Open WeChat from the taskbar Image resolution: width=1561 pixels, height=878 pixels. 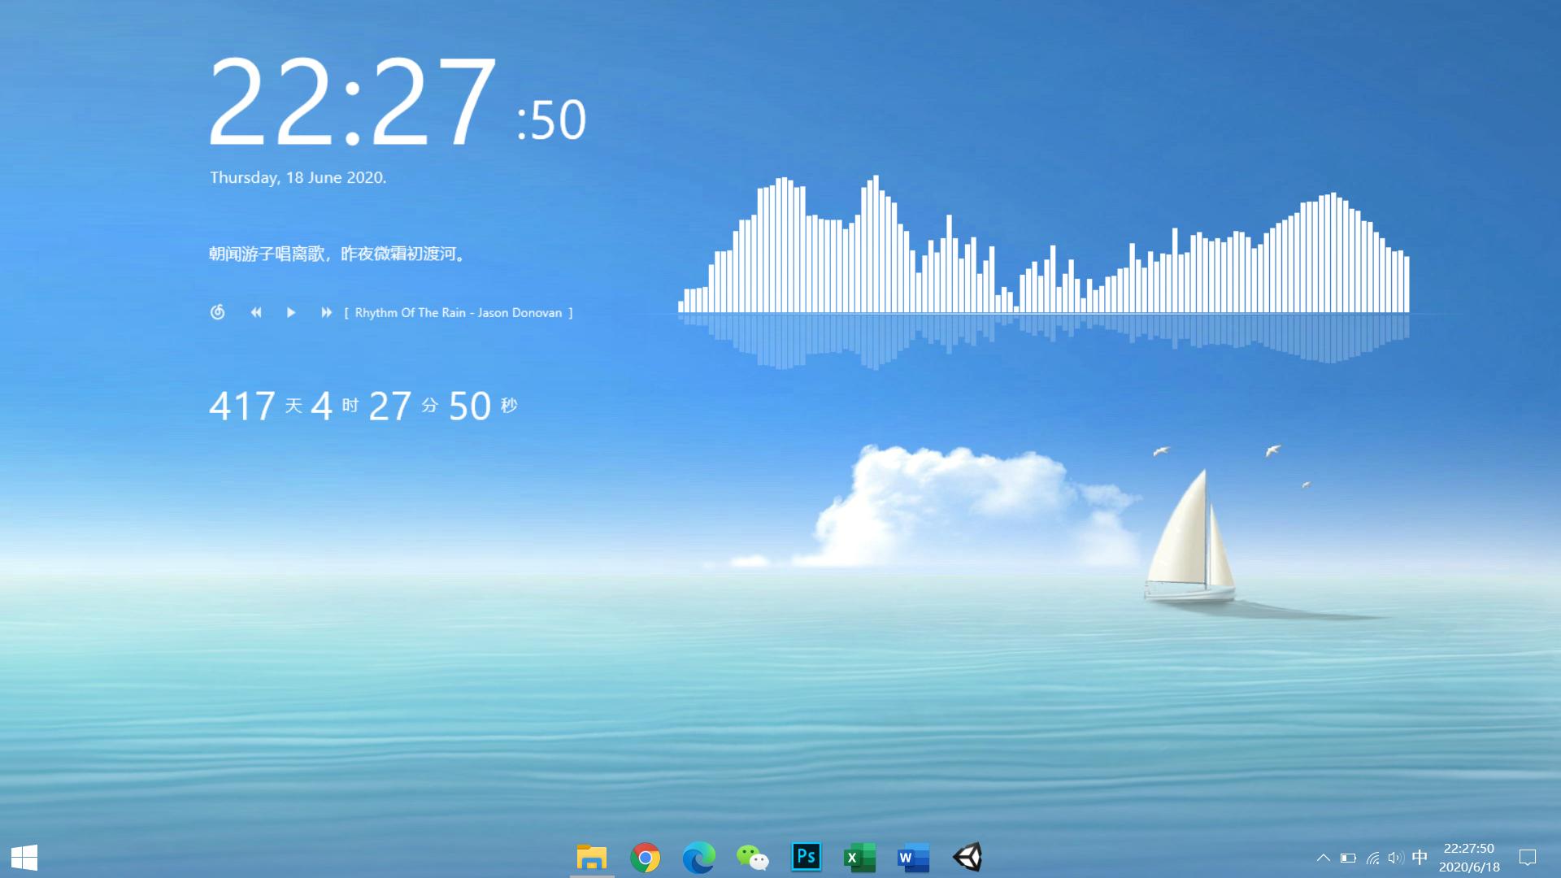[752, 858]
